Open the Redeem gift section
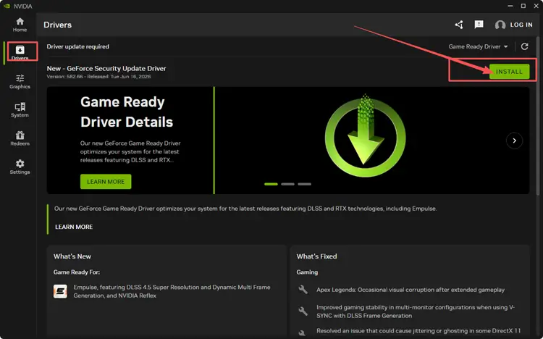Viewport: 543px width, 339px height. [20, 138]
